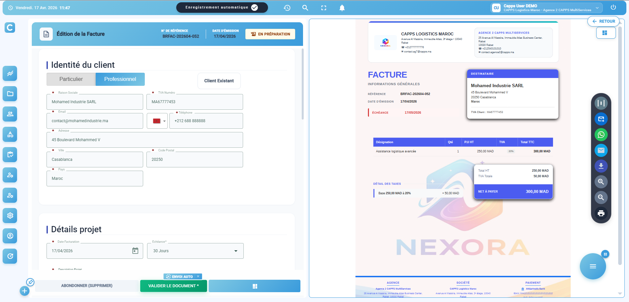
Task: Open the round hamburger menu button
Action: (x=593, y=266)
